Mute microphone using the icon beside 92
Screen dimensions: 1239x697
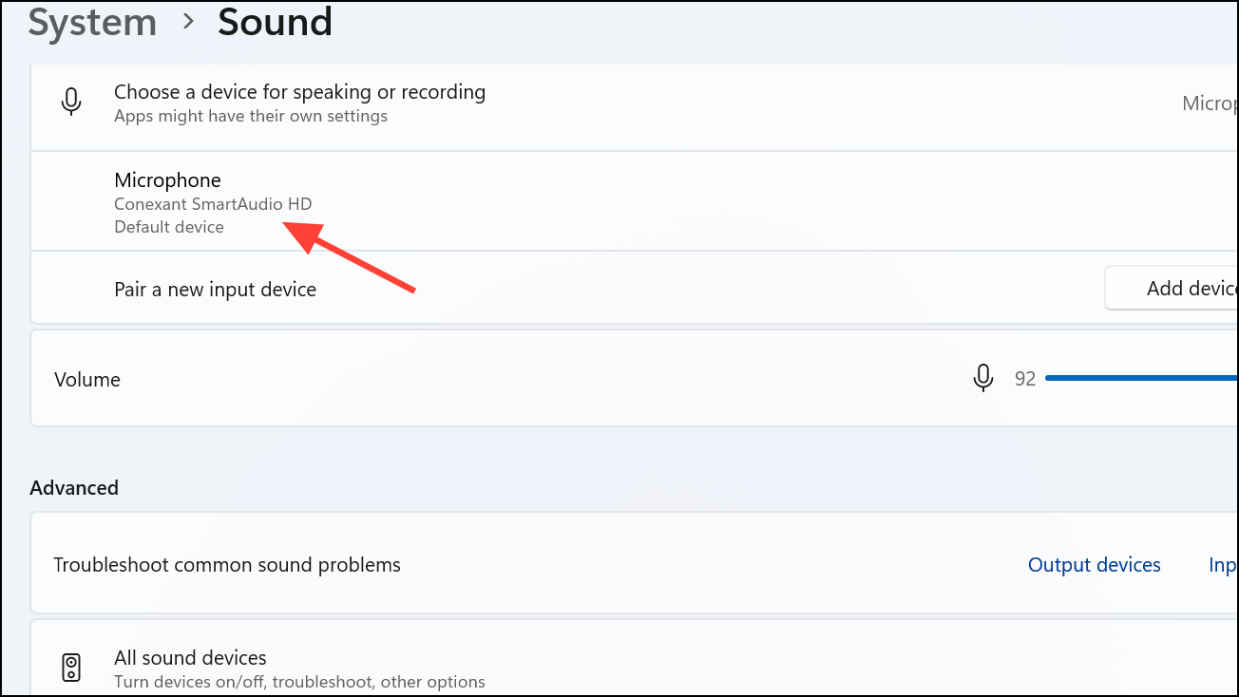pos(983,378)
